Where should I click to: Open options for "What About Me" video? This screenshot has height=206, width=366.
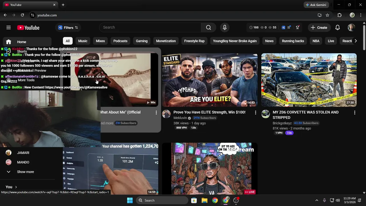(x=156, y=113)
